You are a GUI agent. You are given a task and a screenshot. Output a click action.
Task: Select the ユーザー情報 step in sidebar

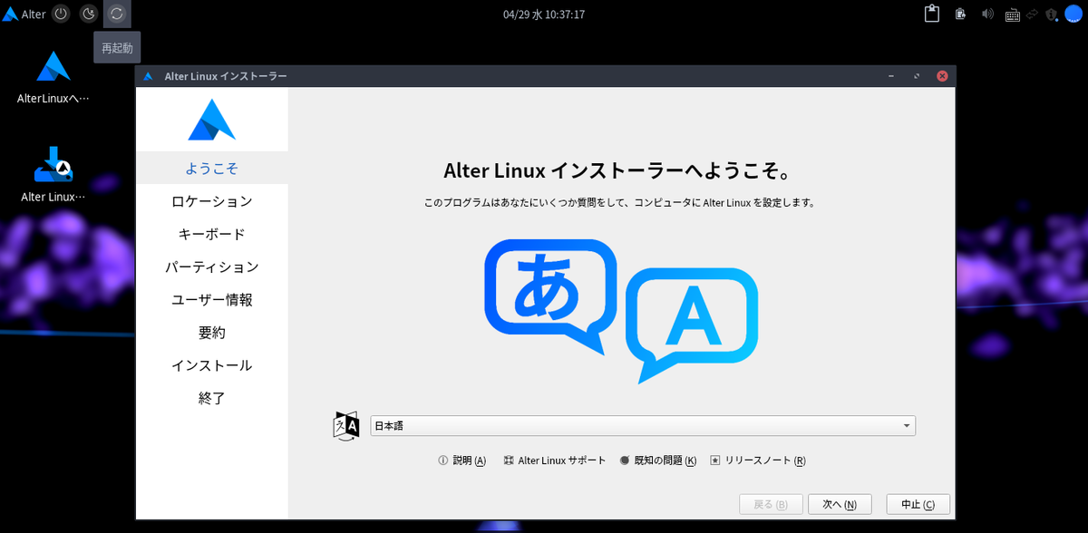[x=211, y=300]
